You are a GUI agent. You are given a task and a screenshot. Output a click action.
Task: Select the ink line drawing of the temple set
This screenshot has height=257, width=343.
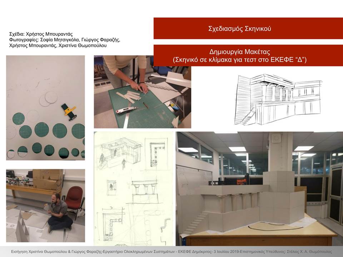[x=278, y=100]
